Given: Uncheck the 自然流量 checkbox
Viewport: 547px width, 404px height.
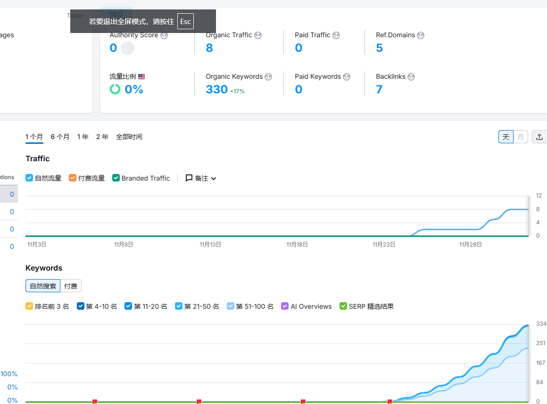Looking at the screenshot, I should point(29,178).
